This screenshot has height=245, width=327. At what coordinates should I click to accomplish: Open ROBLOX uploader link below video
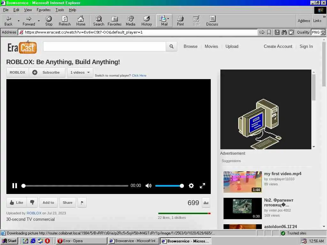(34, 213)
